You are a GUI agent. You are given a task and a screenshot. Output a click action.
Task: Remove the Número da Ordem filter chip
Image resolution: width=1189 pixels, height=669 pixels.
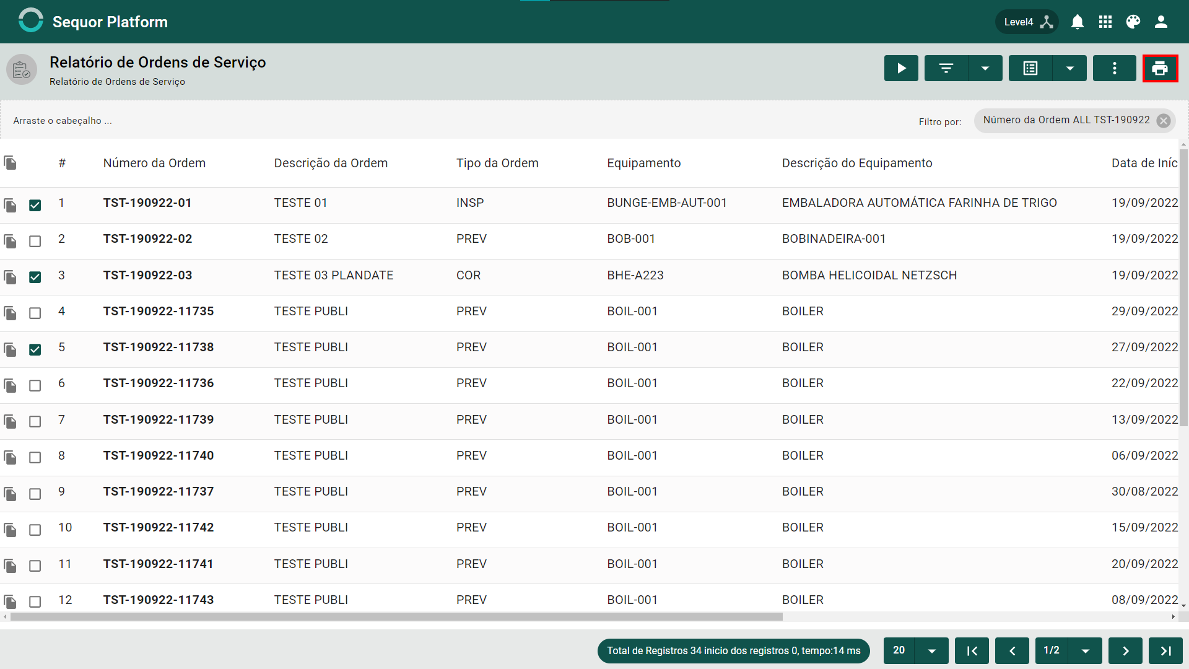(1164, 121)
